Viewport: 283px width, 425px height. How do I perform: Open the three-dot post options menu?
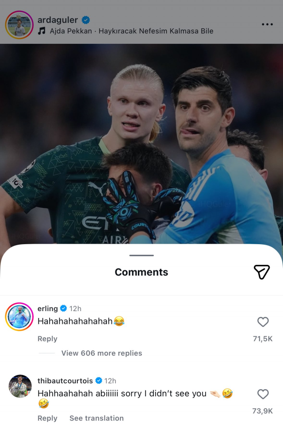(267, 24)
